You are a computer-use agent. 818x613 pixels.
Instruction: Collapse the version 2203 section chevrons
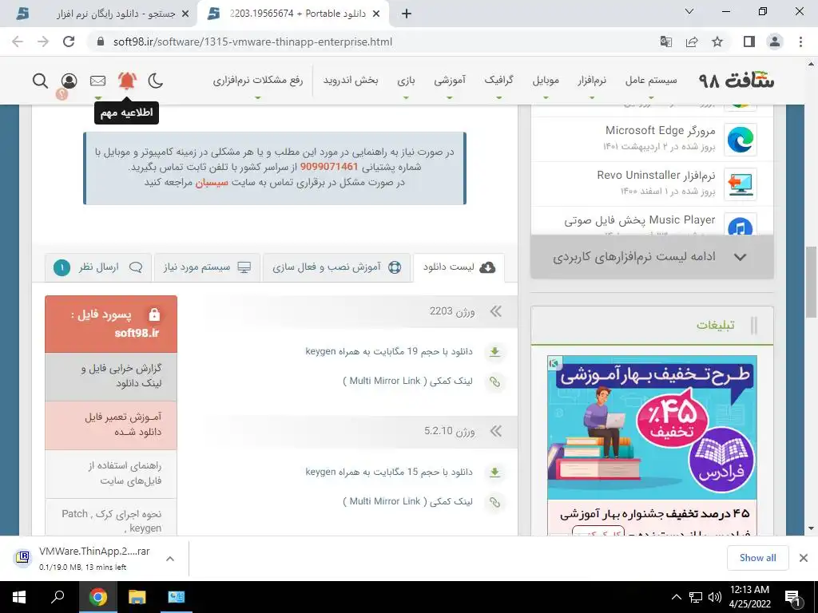coord(495,312)
